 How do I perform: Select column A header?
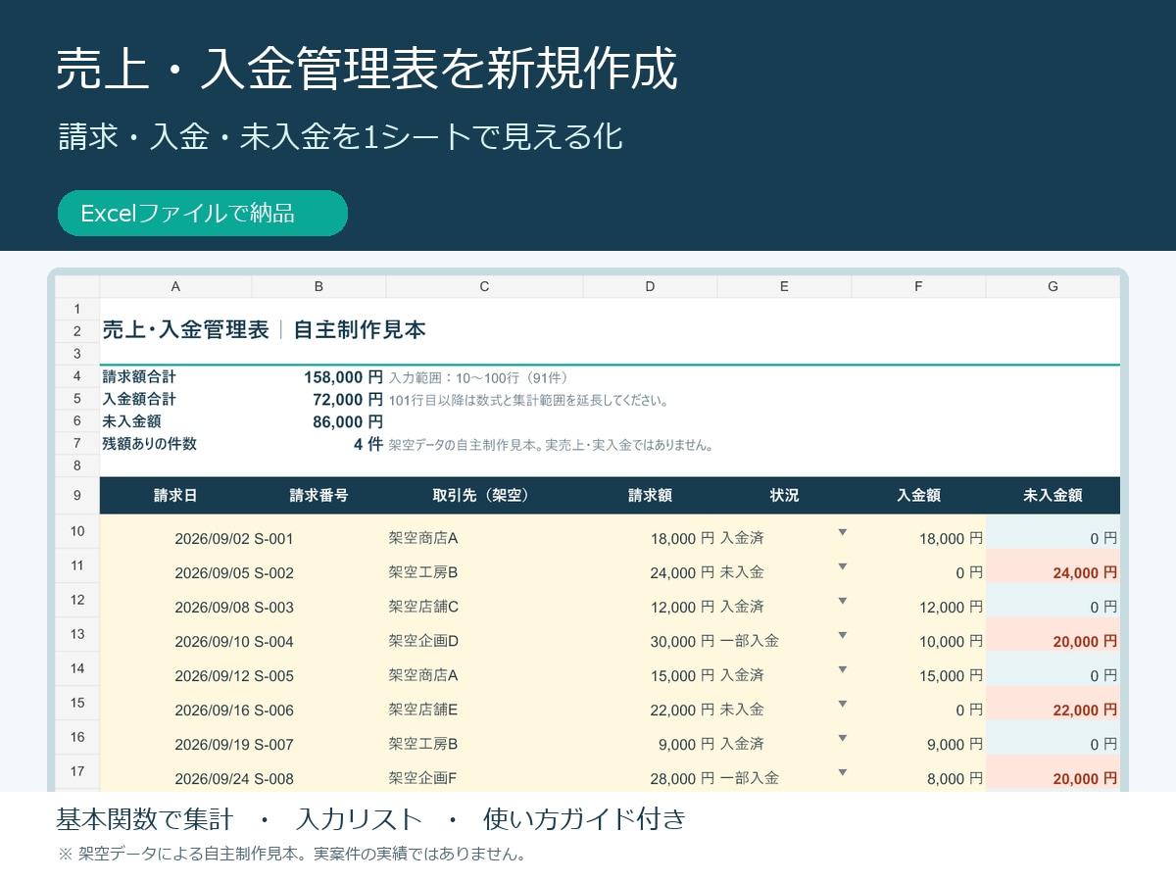175,286
